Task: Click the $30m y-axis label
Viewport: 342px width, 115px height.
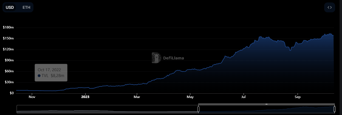Action: point(9,82)
